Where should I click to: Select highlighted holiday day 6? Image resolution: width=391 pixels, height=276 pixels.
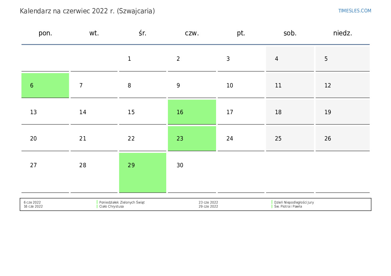[x=45, y=85]
